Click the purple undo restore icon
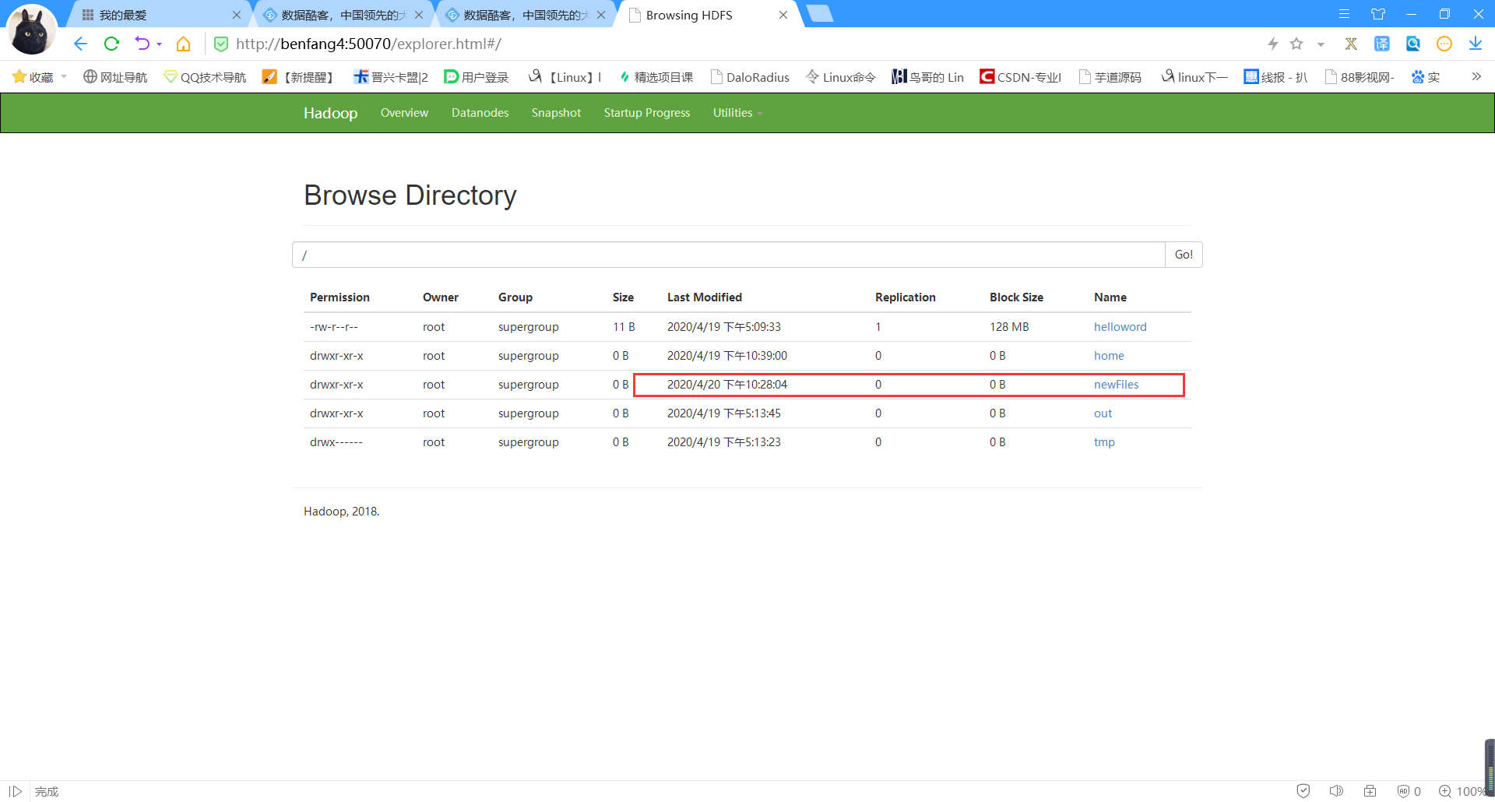 tap(142, 44)
